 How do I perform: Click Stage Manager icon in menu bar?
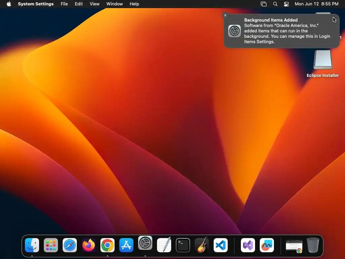point(263,4)
